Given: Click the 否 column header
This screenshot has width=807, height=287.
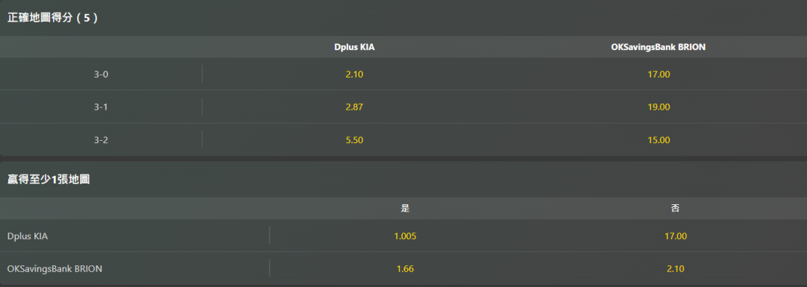Looking at the screenshot, I should (675, 209).
